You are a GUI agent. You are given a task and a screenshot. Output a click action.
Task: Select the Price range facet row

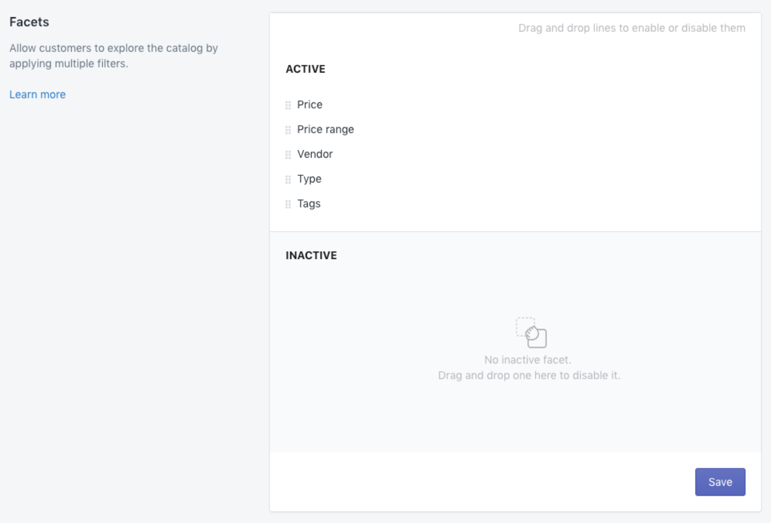pos(515,130)
